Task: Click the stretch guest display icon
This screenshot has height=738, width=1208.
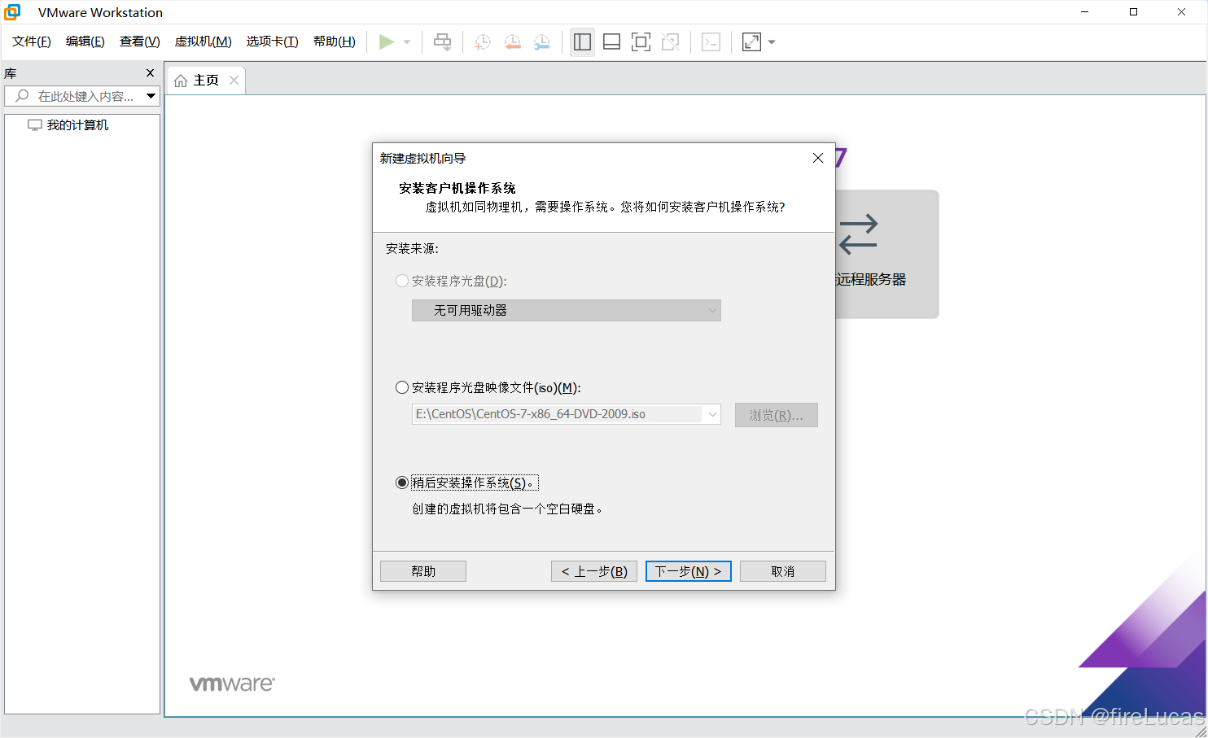Action: point(751,42)
